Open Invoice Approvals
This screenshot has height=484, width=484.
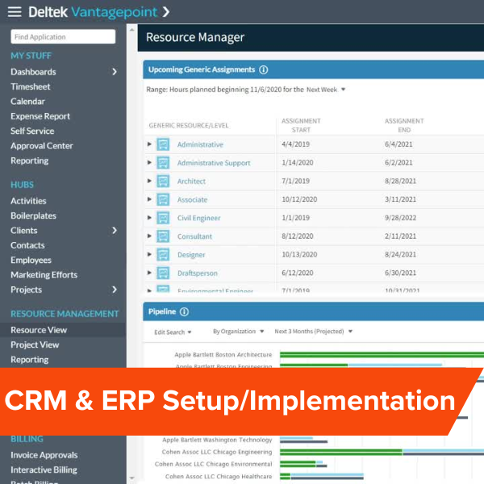click(44, 455)
